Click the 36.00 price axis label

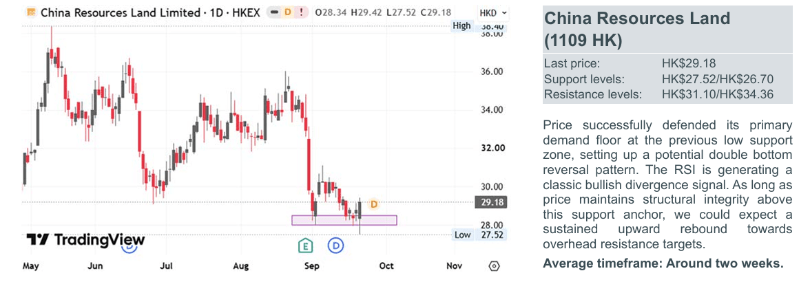click(492, 72)
